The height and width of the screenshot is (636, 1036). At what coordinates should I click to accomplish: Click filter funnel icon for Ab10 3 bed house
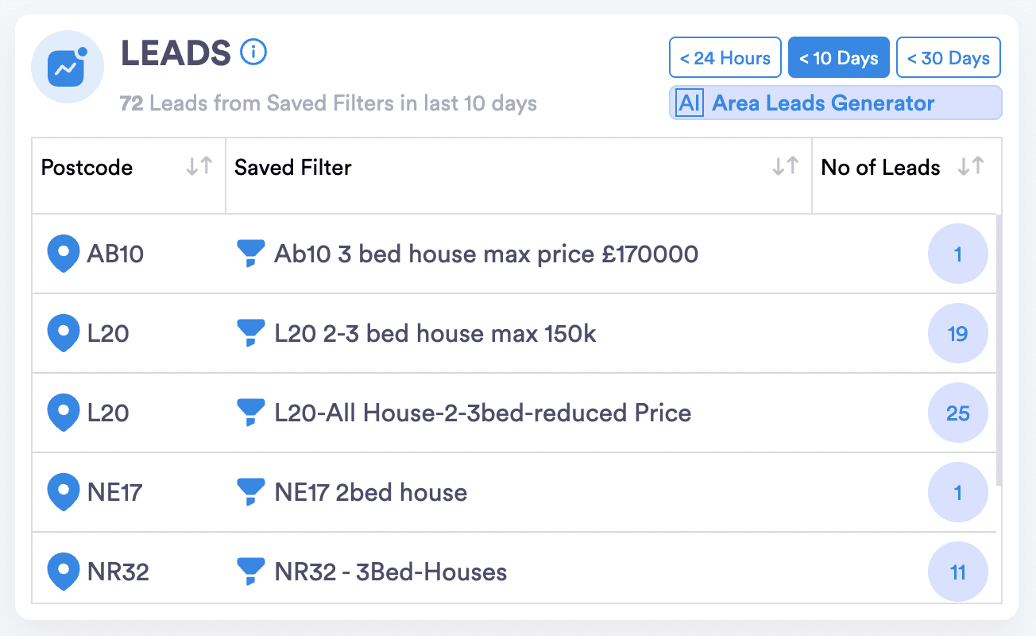coord(250,254)
